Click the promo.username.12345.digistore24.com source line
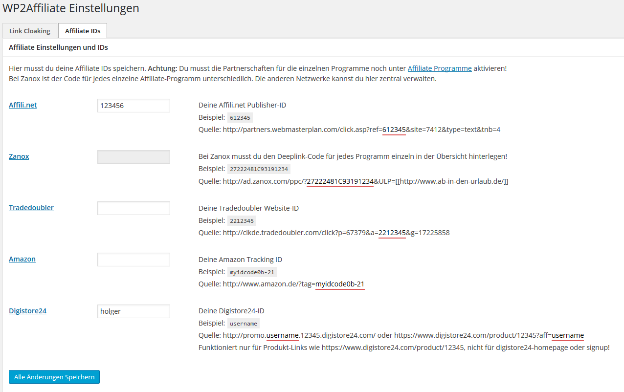624x392 pixels. pos(391,335)
